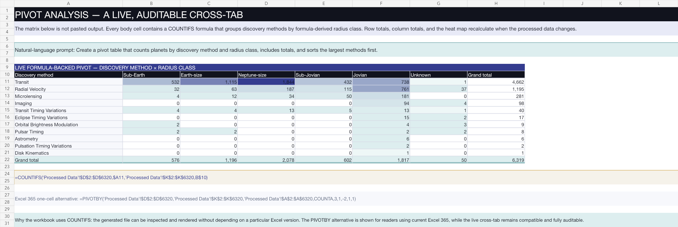Select Sub-Jovian column total 602

(x=324, y=160)
